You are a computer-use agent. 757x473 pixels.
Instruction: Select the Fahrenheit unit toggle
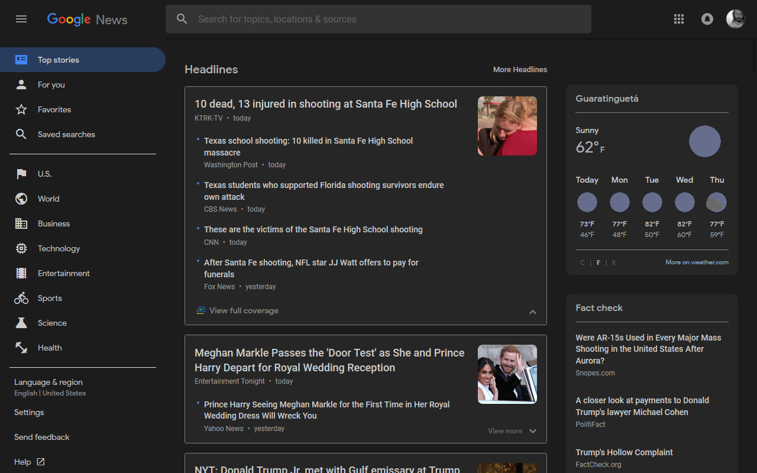pyautogui.click(x=598, y=262)
